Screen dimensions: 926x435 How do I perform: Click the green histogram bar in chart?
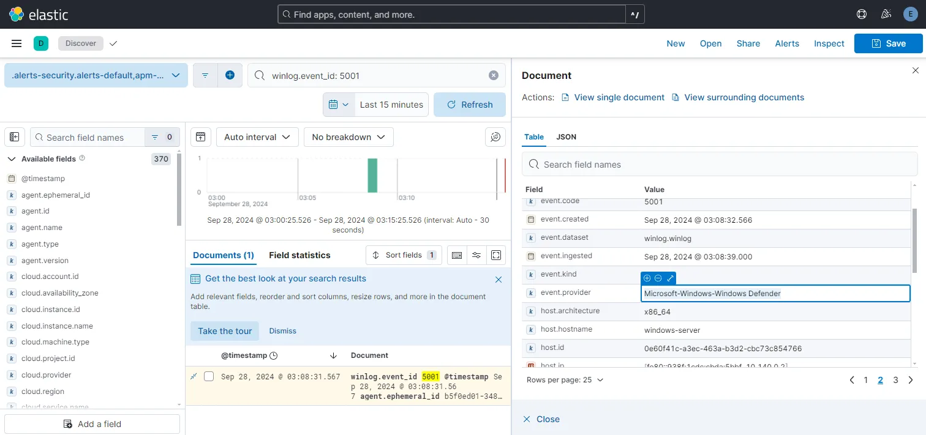[x=372, y=176]
